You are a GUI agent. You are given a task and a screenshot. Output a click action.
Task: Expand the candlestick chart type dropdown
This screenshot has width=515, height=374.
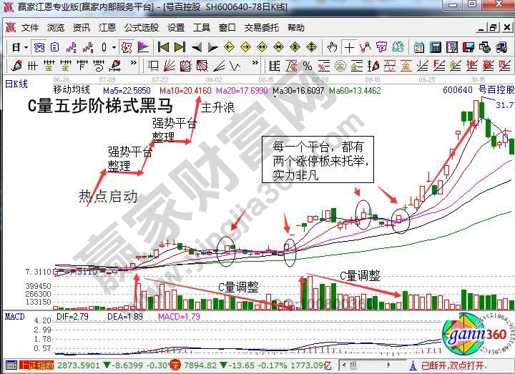click(114, 47)
